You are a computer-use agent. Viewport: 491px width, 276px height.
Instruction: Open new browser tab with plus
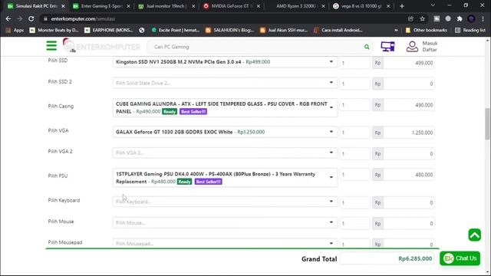click(402, 6)
